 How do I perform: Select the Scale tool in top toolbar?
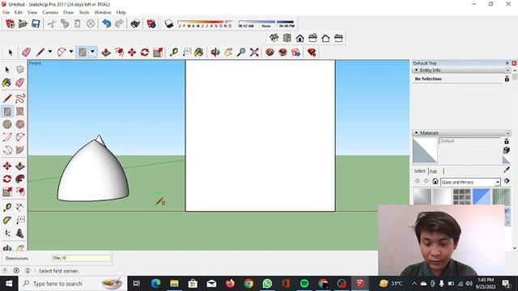click(158, 52)
